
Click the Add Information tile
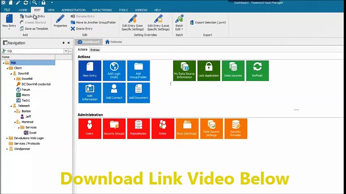90,93
